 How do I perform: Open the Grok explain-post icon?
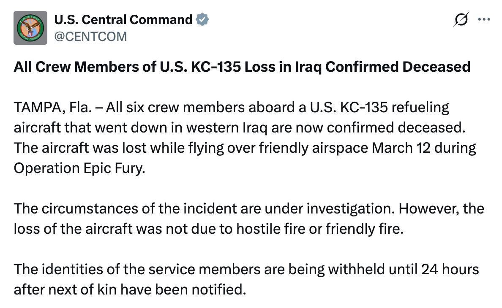pos(461,20)
